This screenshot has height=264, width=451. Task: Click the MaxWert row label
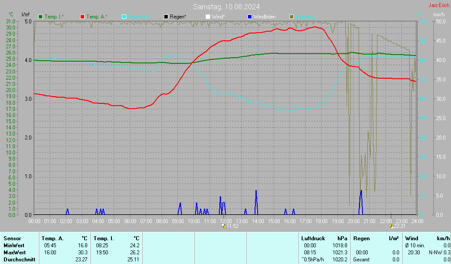15,253
